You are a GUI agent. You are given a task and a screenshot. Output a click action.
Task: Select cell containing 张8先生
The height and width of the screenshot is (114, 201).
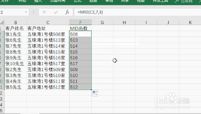[15, 52]
